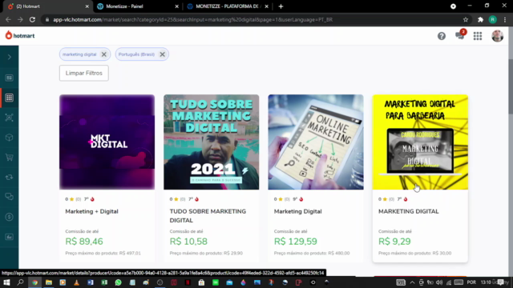Open the Chrome three-dot menu
The height and width of the screenshot is (288, 513).
pos(505,19)
